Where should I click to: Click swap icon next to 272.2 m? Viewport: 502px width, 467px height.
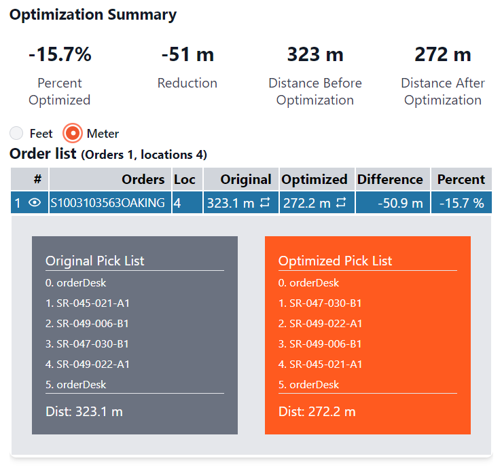341,203
